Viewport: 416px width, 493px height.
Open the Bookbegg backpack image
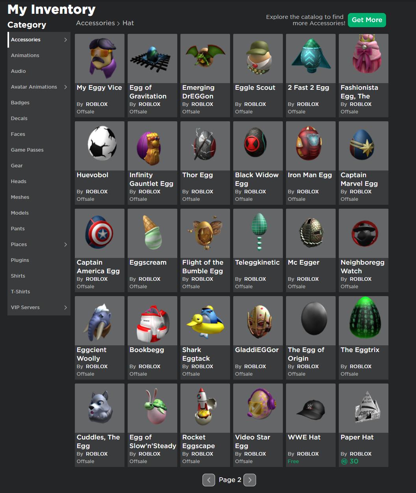point(152,321)
